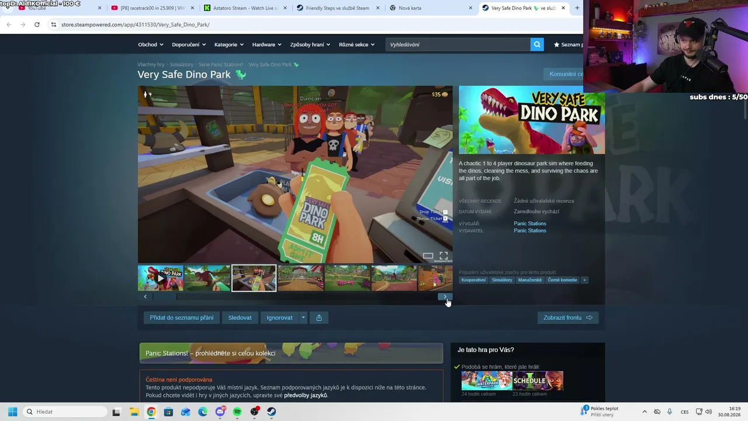The height and width of the screenshot is (421, 748).
Task: Open the Panic Stations developer link
Action: (x=530, y=223)
